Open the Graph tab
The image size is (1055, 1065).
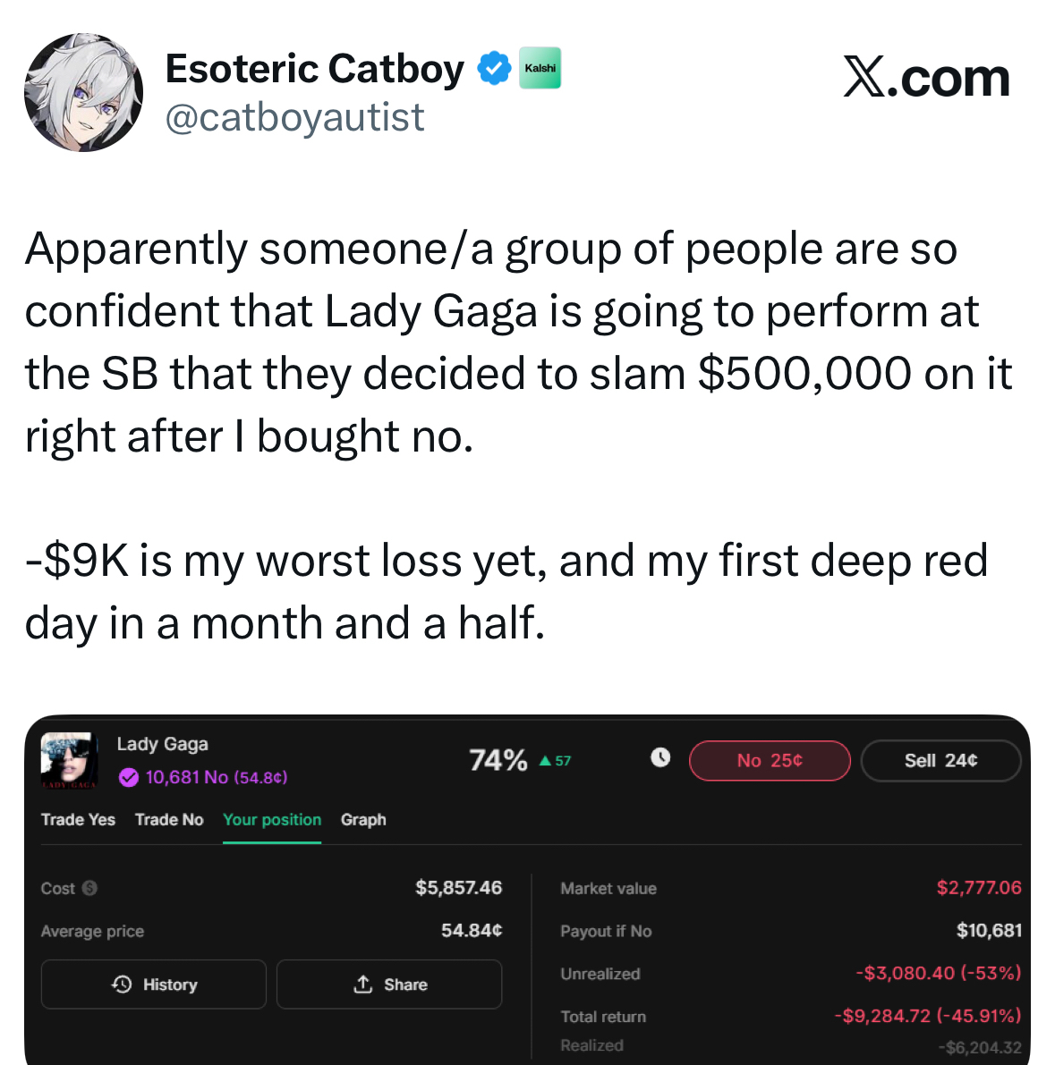coord(363,820)
